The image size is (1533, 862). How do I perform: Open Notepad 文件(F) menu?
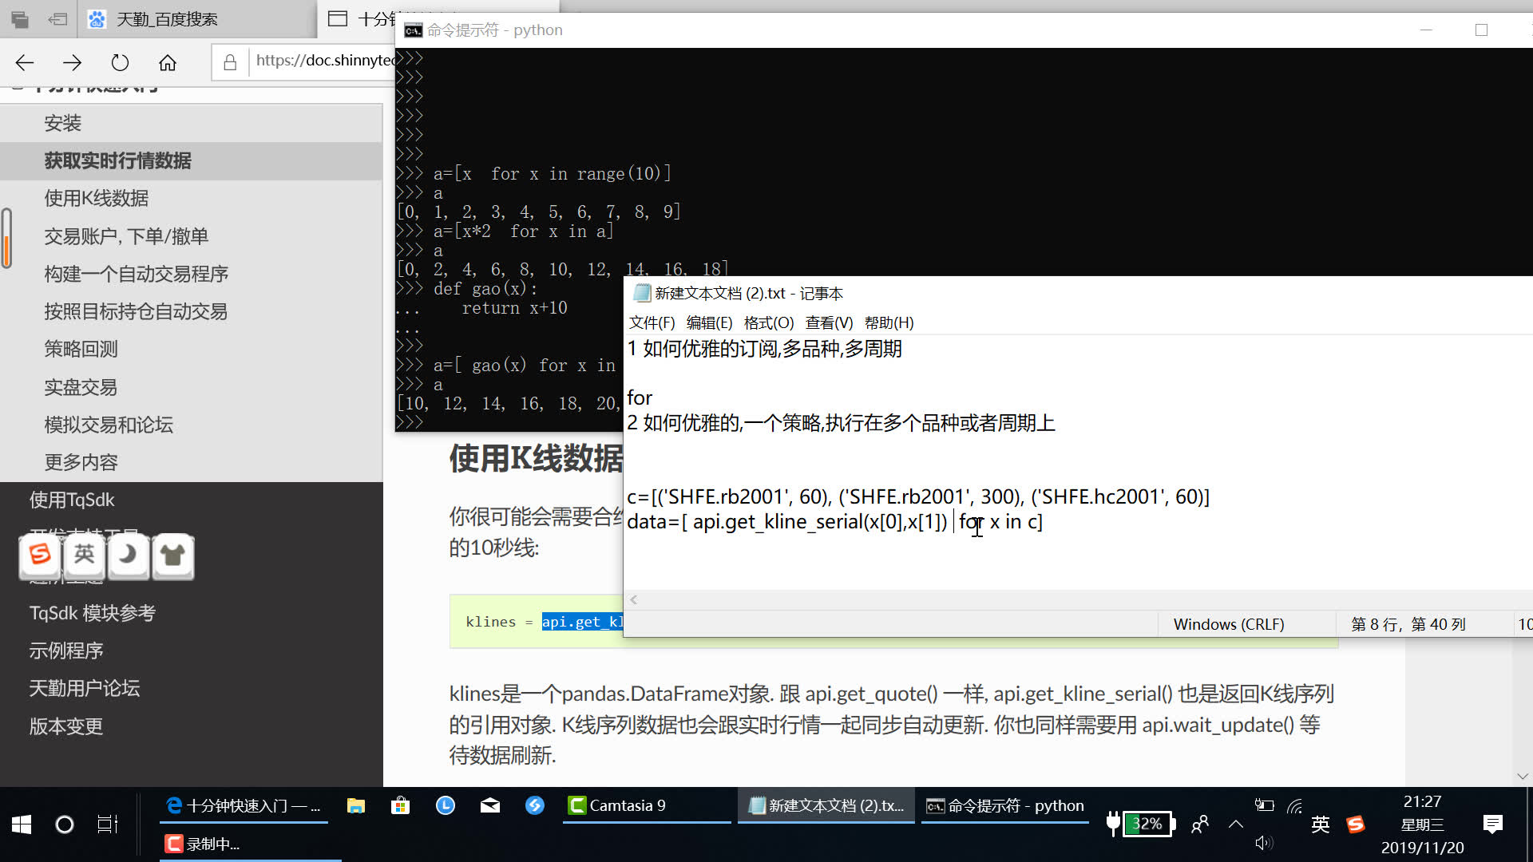[x=652, y=322]
